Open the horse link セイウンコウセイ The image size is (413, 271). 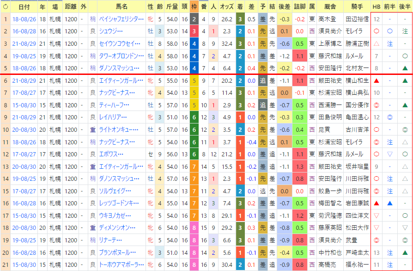click(x=120, y=44)
